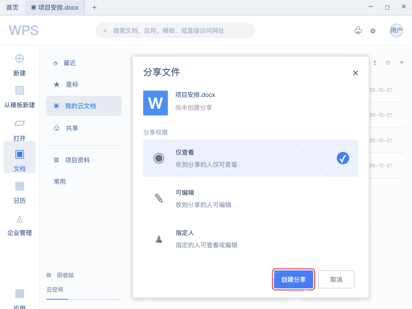This screenshot has width=412, height=309.
Task: Click the WPS logo
Action: 24,31
